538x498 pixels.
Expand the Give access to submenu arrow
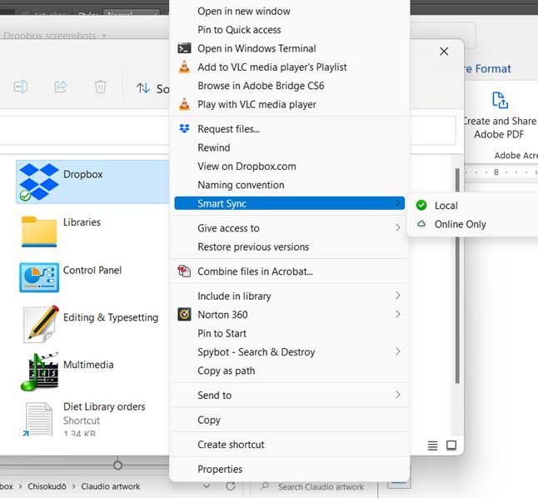point(397,227)
